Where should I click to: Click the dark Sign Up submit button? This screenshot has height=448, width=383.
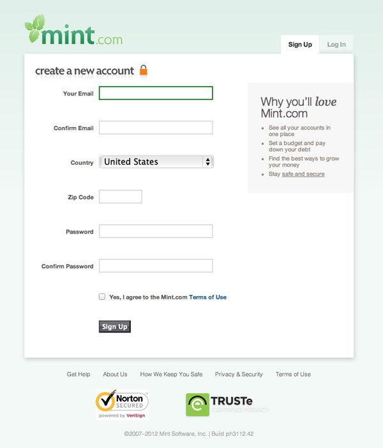115,327
